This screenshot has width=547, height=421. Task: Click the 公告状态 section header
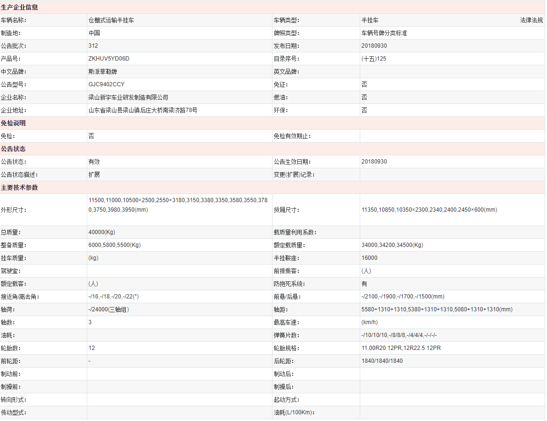[x=13, y=149]
